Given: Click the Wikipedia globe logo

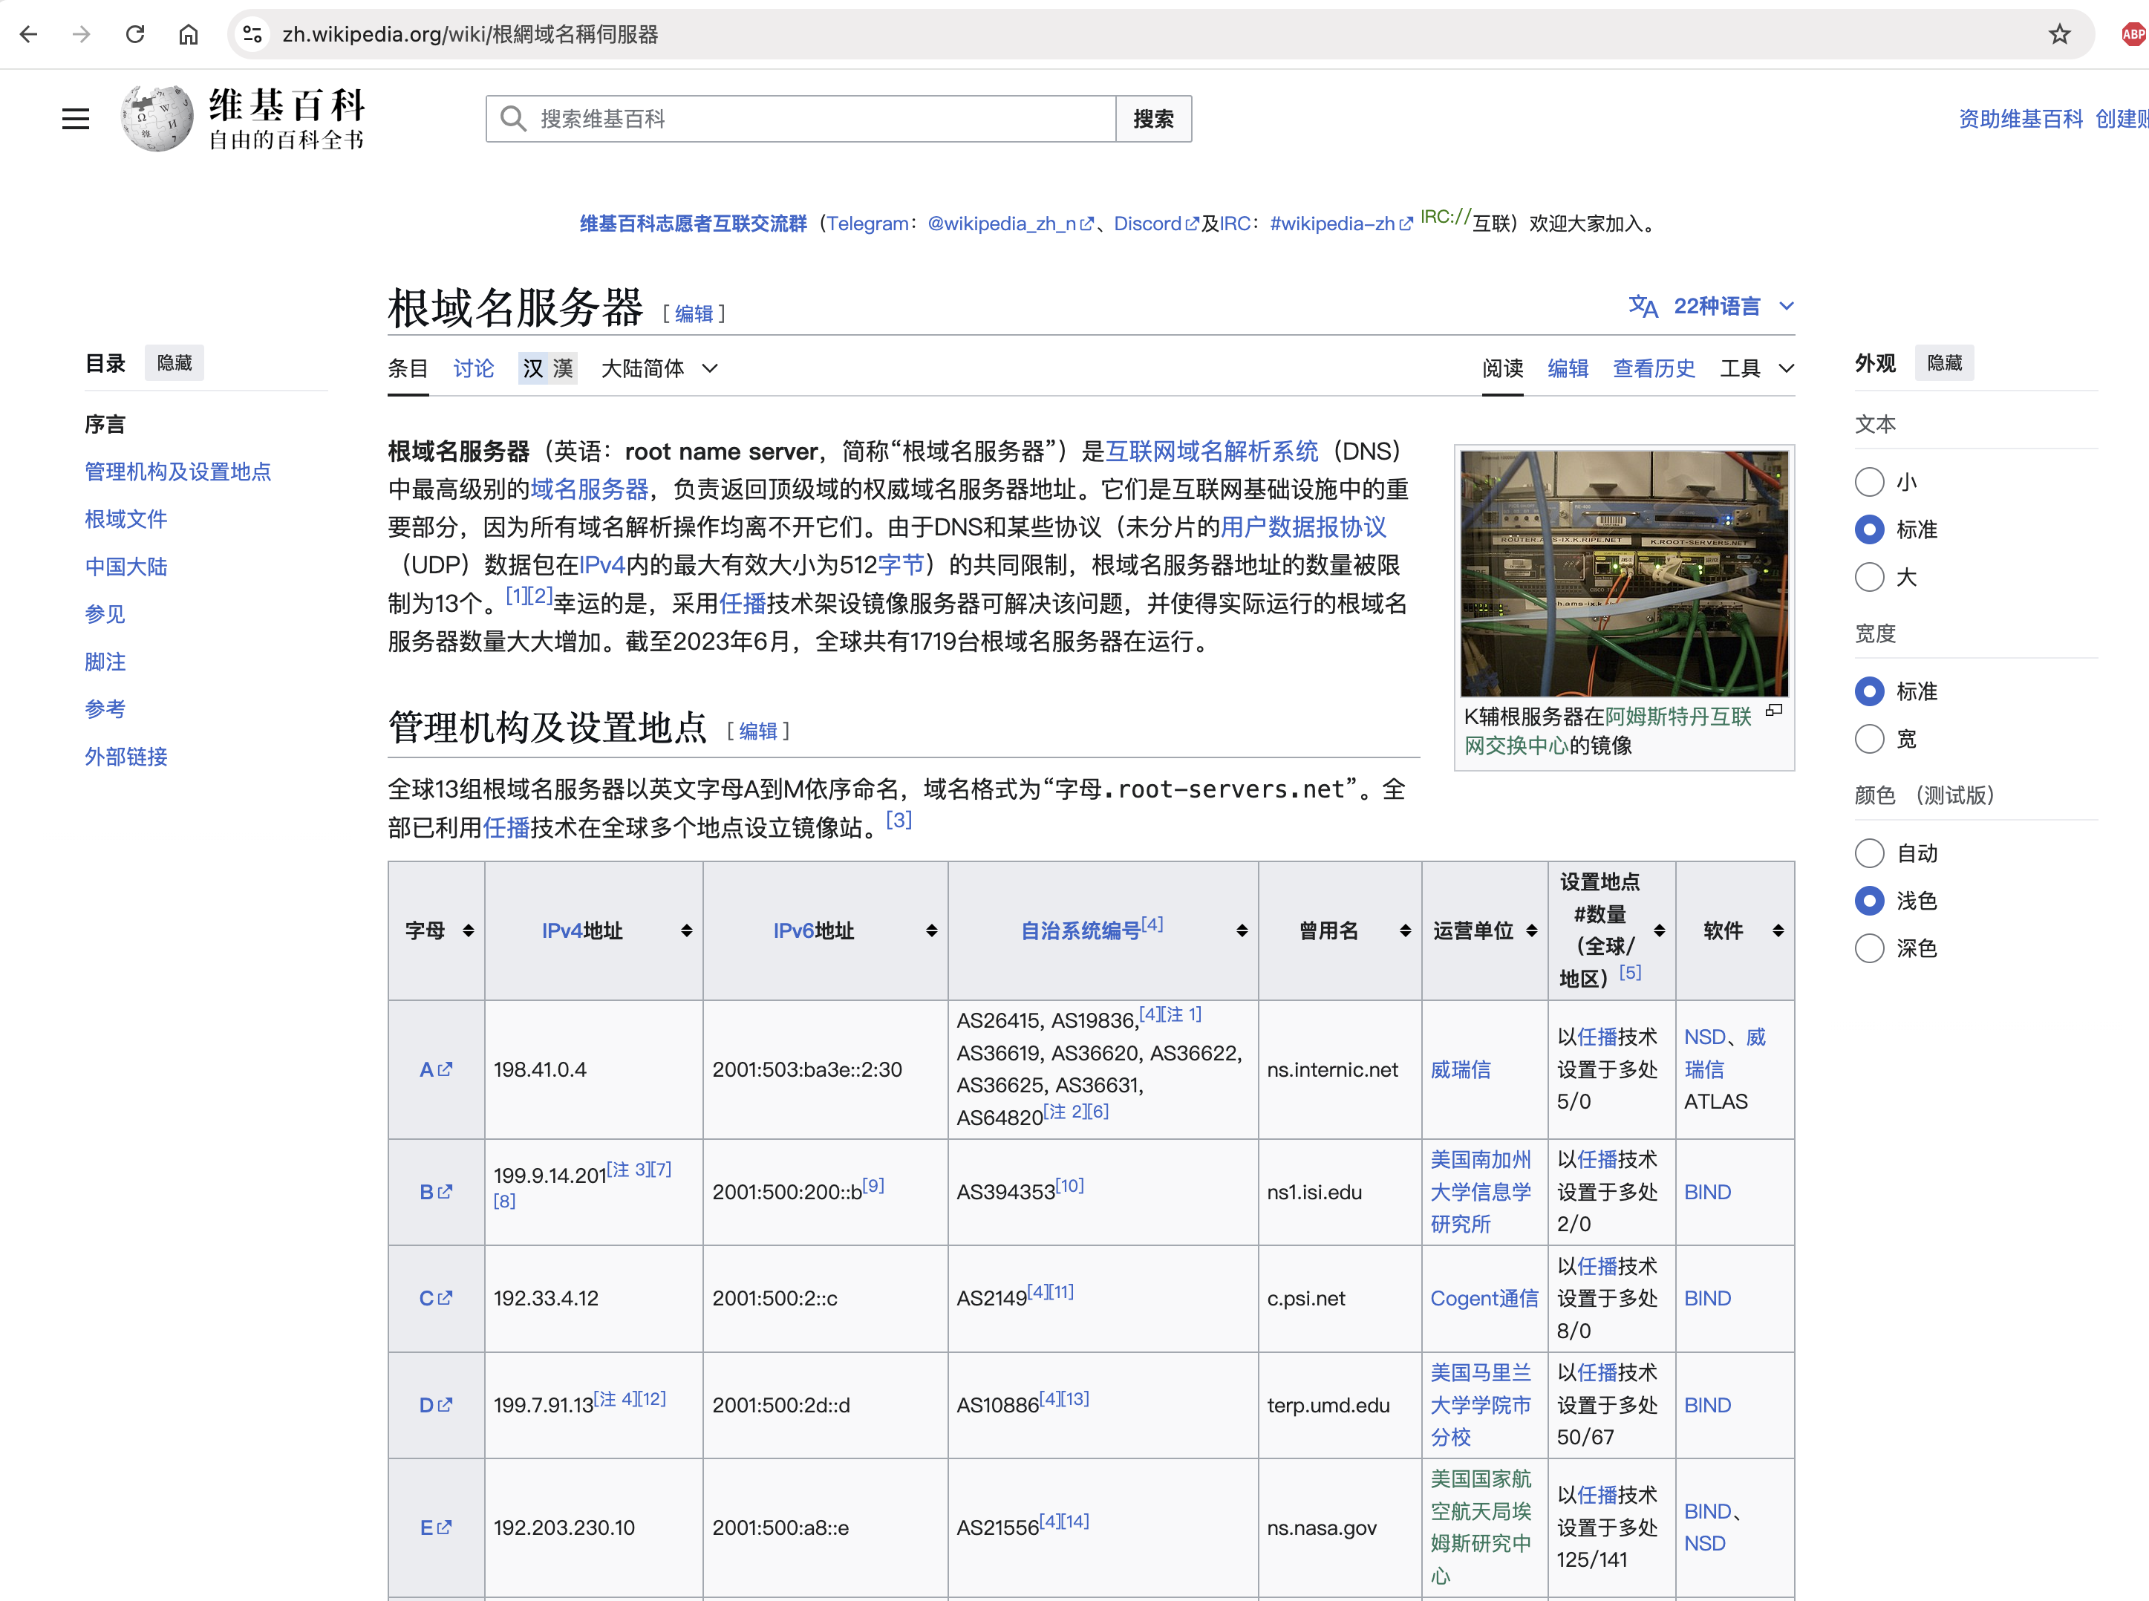Looking at the screenshot, I should coord(157,118).
